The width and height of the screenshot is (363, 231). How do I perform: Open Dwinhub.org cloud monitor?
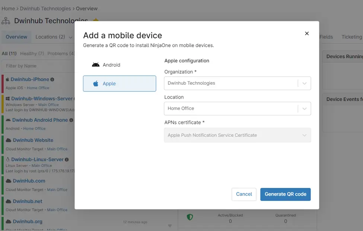(x=28, y=221)
